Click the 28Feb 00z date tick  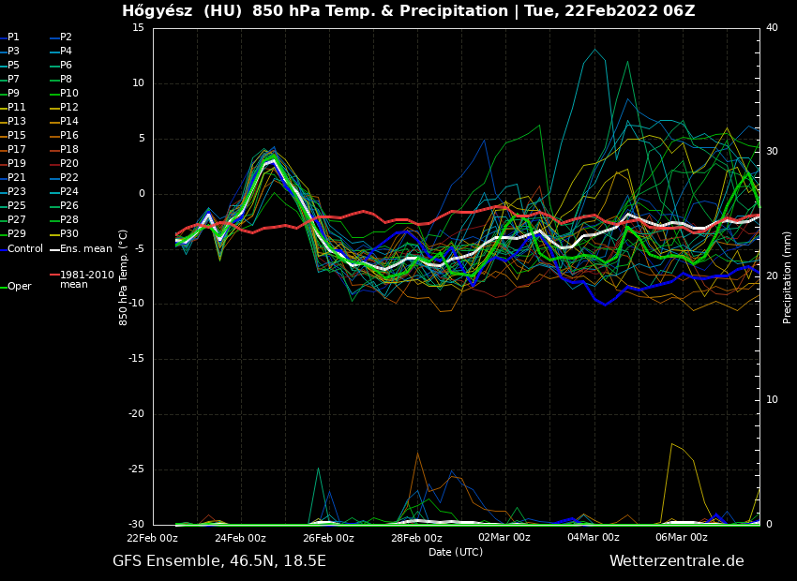[x=416, y=538]
